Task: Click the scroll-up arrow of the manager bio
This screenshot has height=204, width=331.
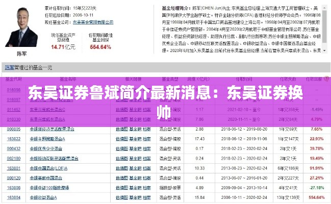Action: tap(324, 8)
